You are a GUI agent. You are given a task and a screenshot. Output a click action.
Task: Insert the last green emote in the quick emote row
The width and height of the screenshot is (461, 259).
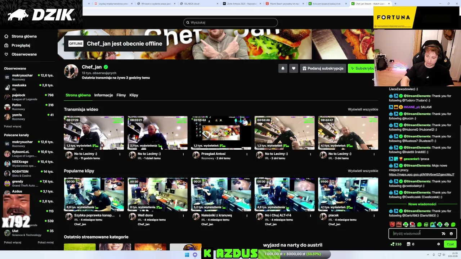point(453,224)
